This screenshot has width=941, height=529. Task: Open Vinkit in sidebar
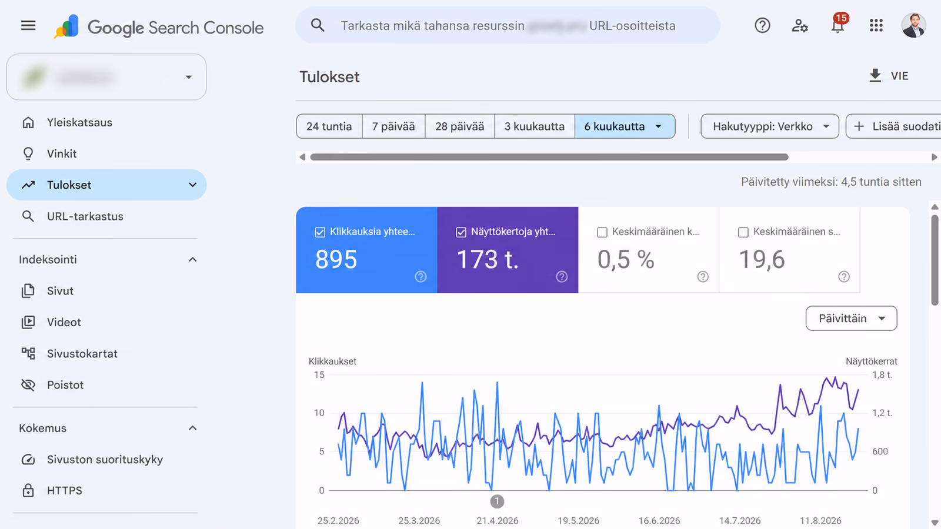pyautogui.click(x=106, y=153)
